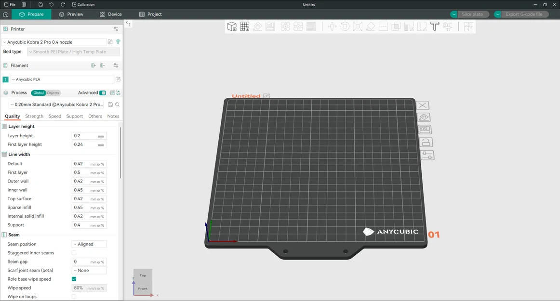Viewport: 560px width, 301px height.
Task: Toggle the Advanced mode switch
Action: tap(102, 93)
